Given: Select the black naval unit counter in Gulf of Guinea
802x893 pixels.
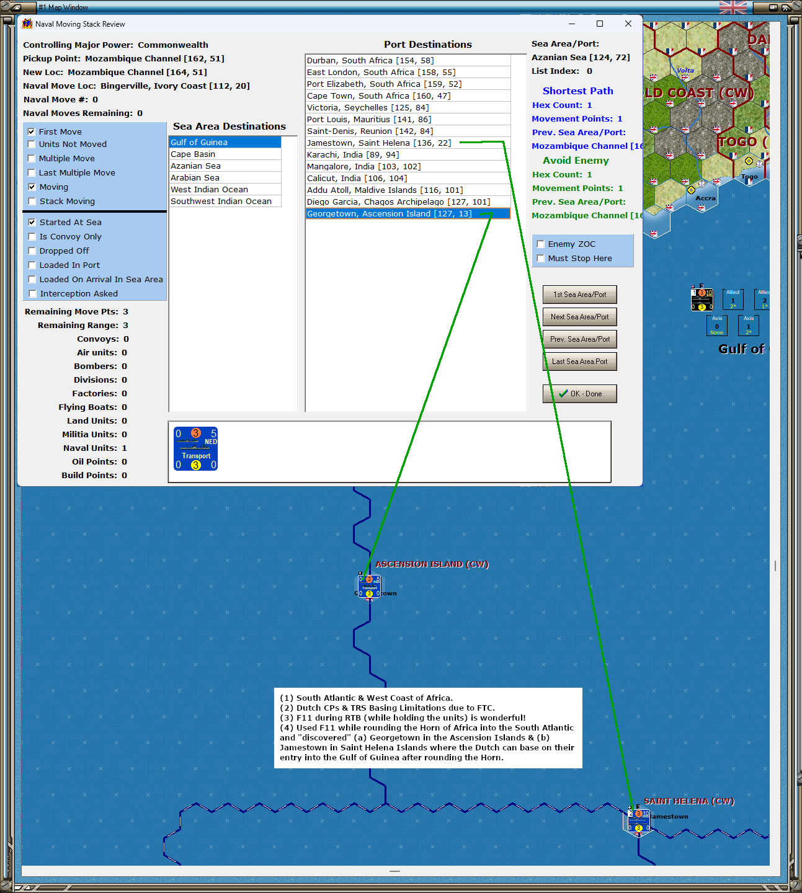Looking at the screenshot, I should tap(702, 300).
